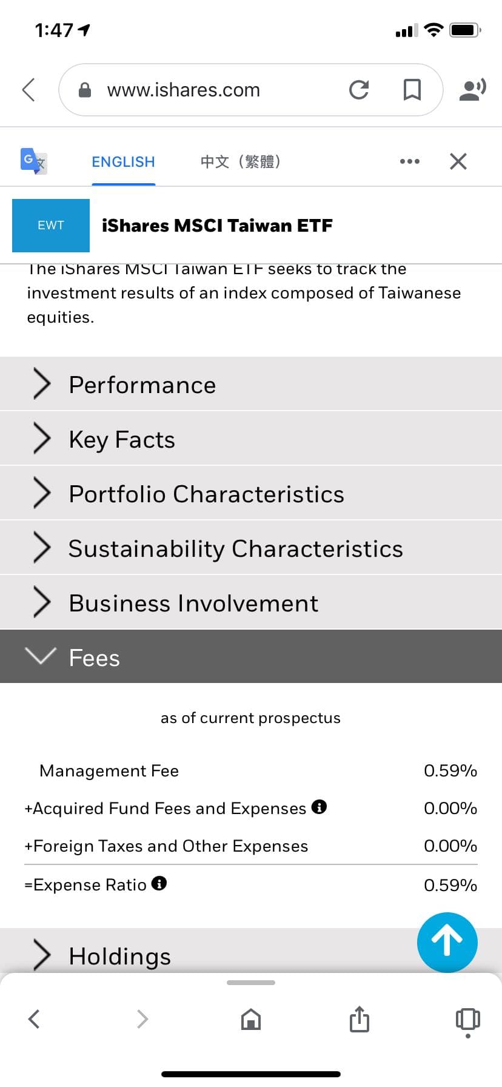Bookmark this page with the bookmark icon
This screenshot has height=1087, width=502.
(412, 90)
